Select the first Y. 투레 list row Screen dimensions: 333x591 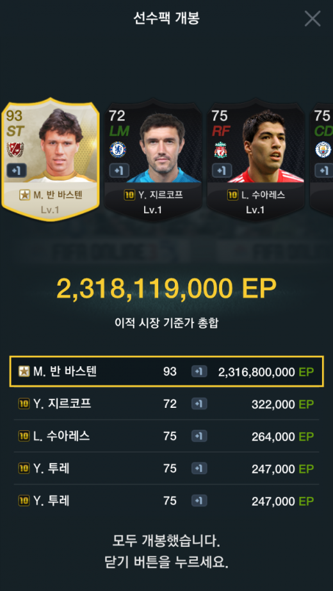166,469
